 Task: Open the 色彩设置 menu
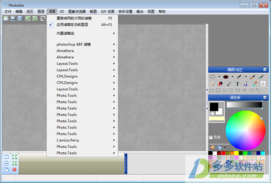(x=126, y=11)
